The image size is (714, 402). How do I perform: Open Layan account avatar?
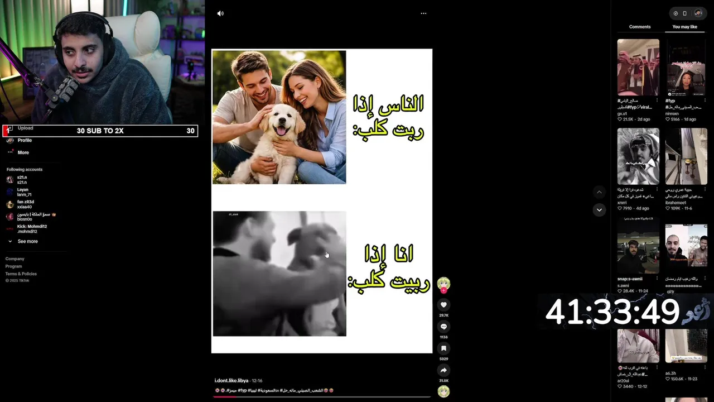[9, 192]
